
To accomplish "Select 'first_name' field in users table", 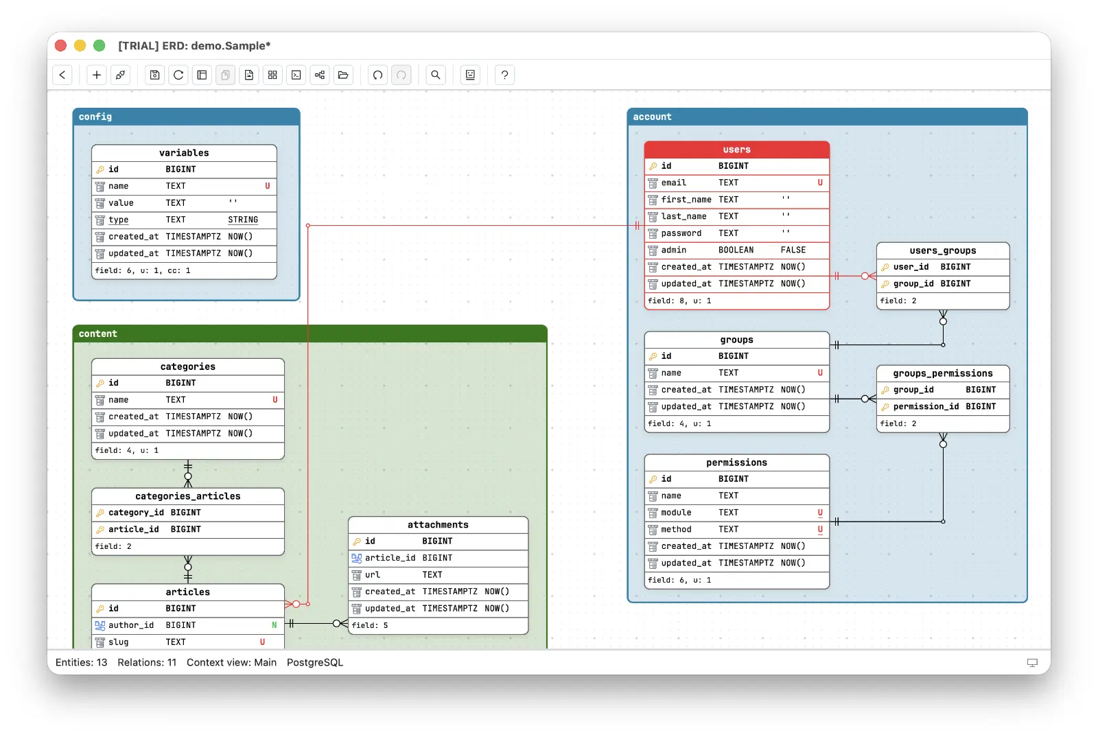I will click(737, 200).
